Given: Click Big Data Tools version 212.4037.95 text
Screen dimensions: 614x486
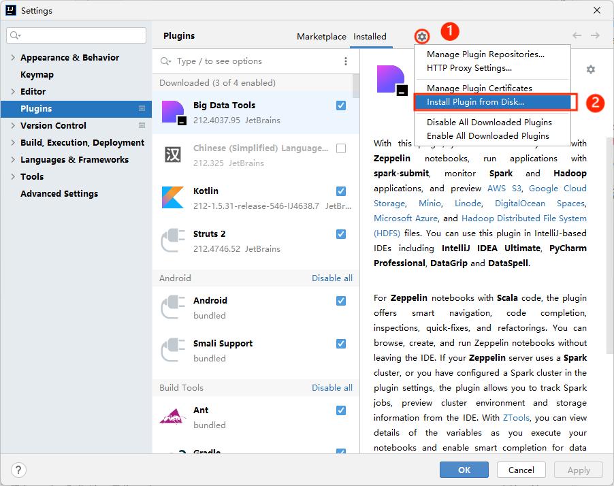Looking at the screenshot, I should [x=216, y=120].
